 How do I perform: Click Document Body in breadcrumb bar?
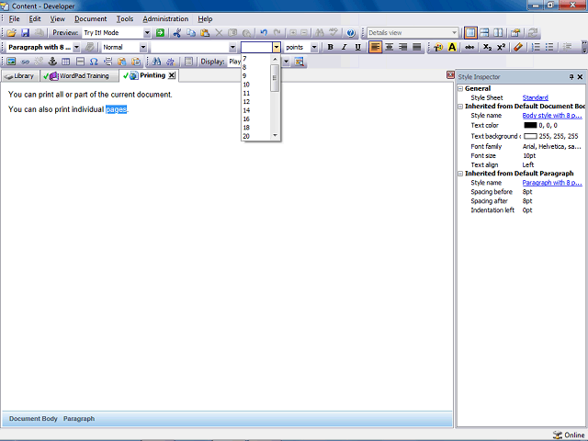(33, 419)
